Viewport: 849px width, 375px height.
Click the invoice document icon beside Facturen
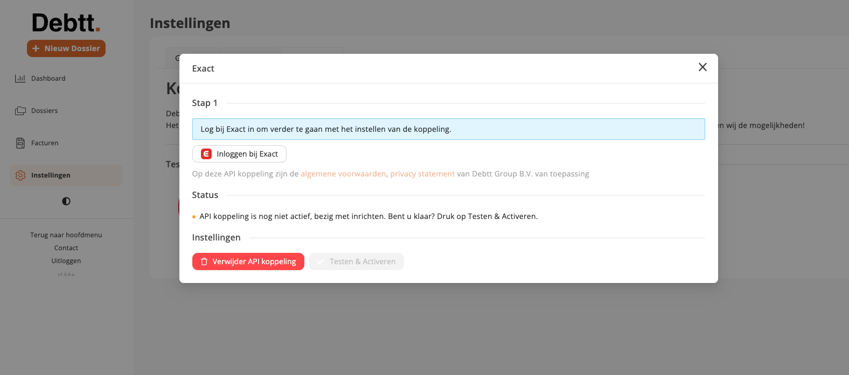click(20, 143)
